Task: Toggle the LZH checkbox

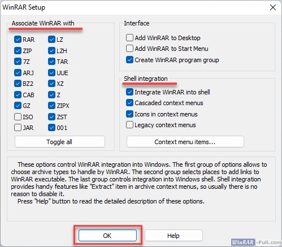Action: (51, 51)
